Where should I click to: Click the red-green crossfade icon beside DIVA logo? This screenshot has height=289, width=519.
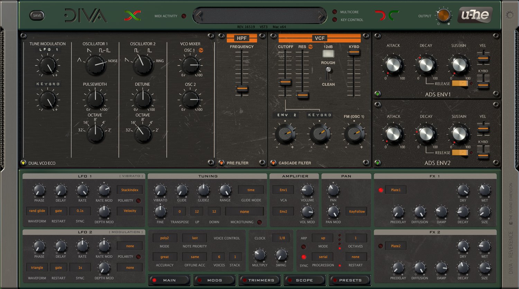(133, 15)
